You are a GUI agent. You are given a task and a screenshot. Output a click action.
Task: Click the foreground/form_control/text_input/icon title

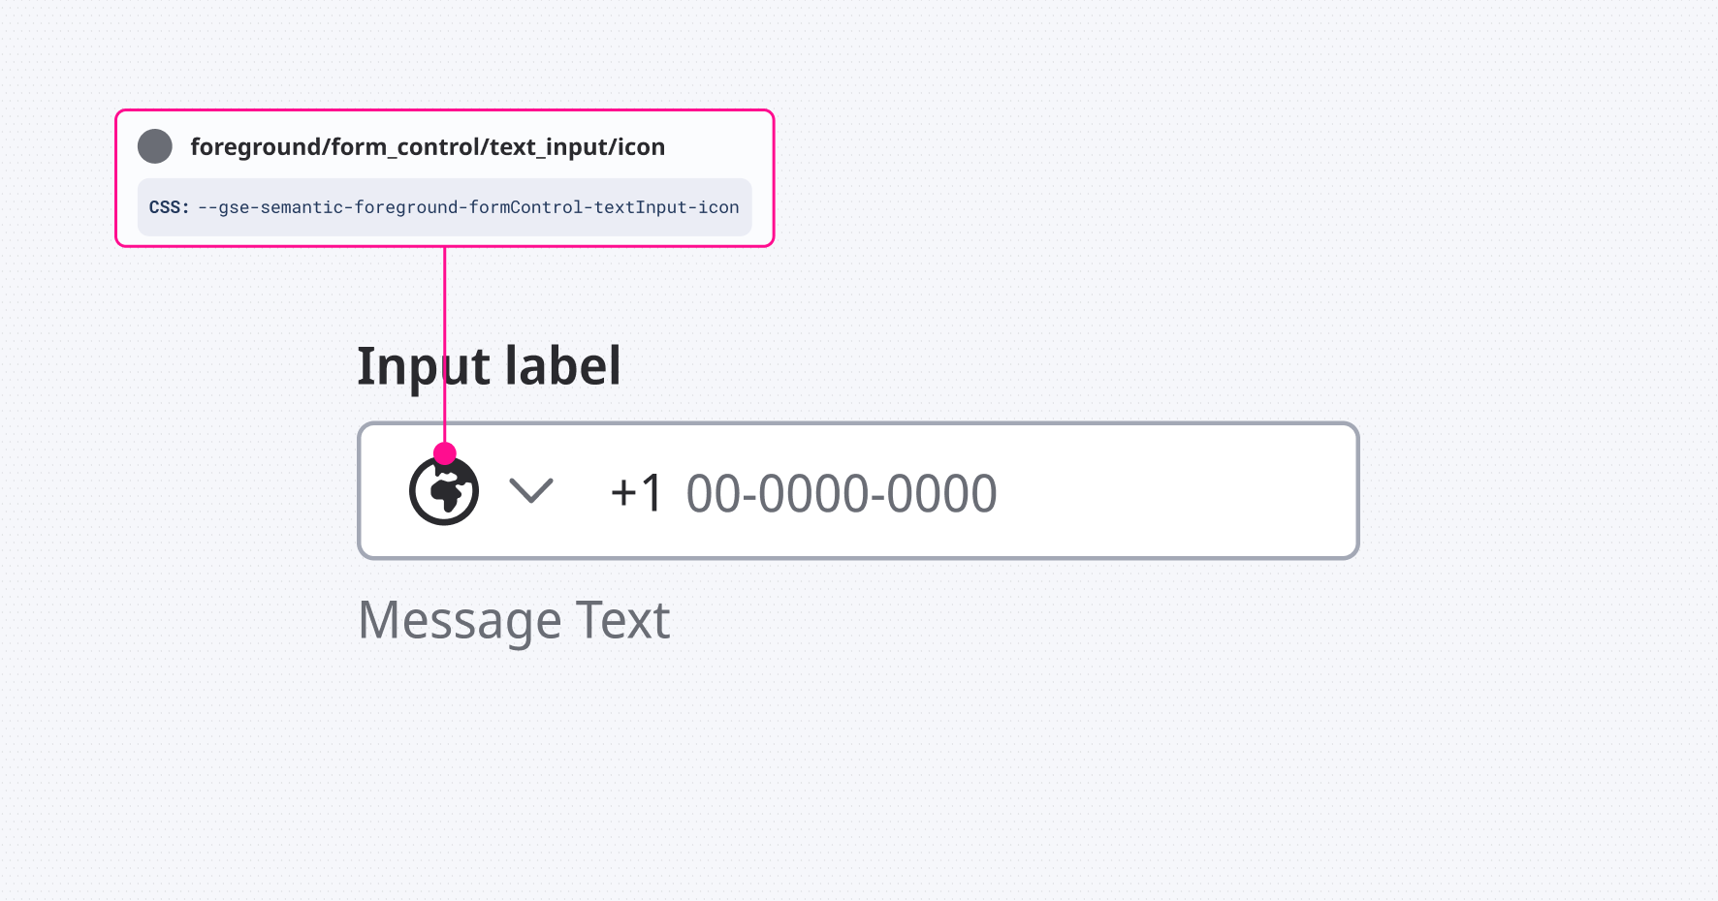click(429, 146)
